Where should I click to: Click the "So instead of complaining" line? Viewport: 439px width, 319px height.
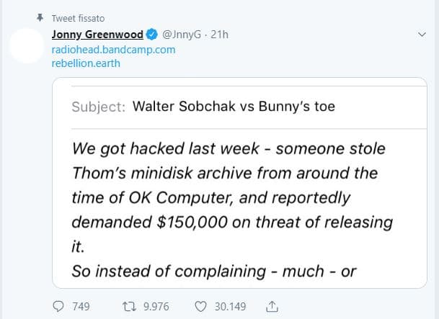click(215, 271)
